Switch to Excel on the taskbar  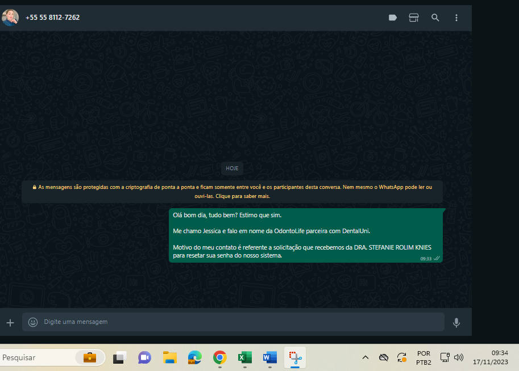(245, 357)
